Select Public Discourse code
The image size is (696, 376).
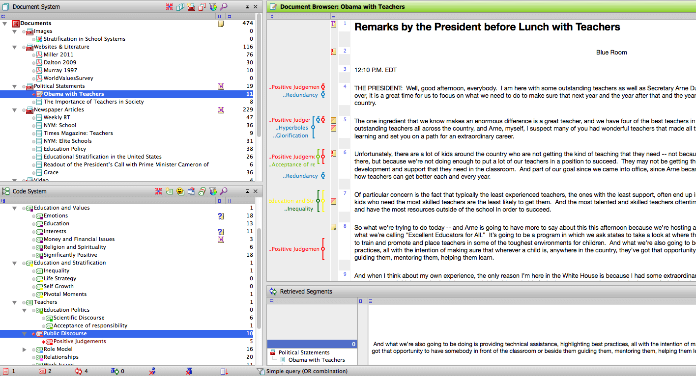coord(65,333)
